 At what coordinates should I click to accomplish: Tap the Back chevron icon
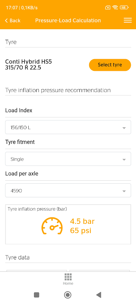(x=6, y=20)
